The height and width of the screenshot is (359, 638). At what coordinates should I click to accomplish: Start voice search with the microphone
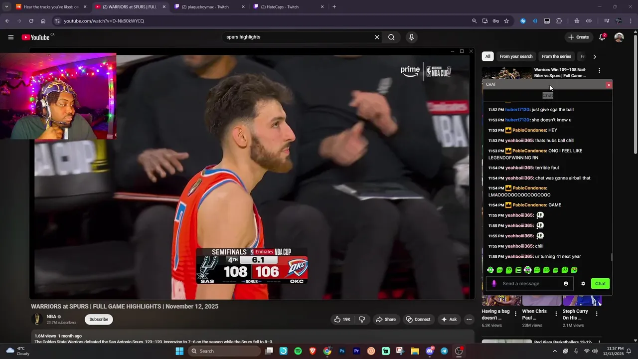pos(411,37)
